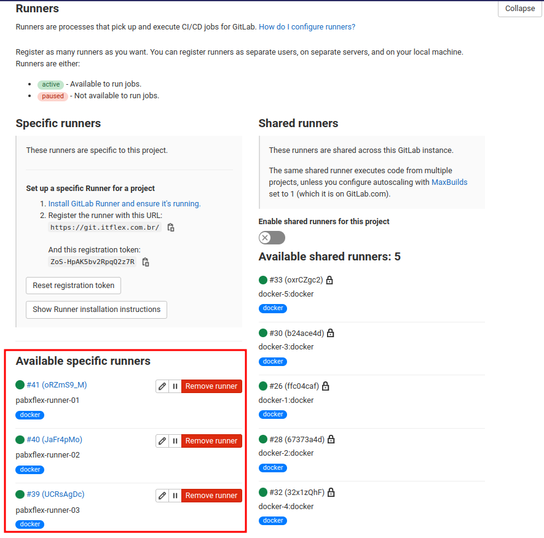Click lock icon beside shared runner #33
The height and width of the screenshot is (538, 544).
(x=329, y=280)
